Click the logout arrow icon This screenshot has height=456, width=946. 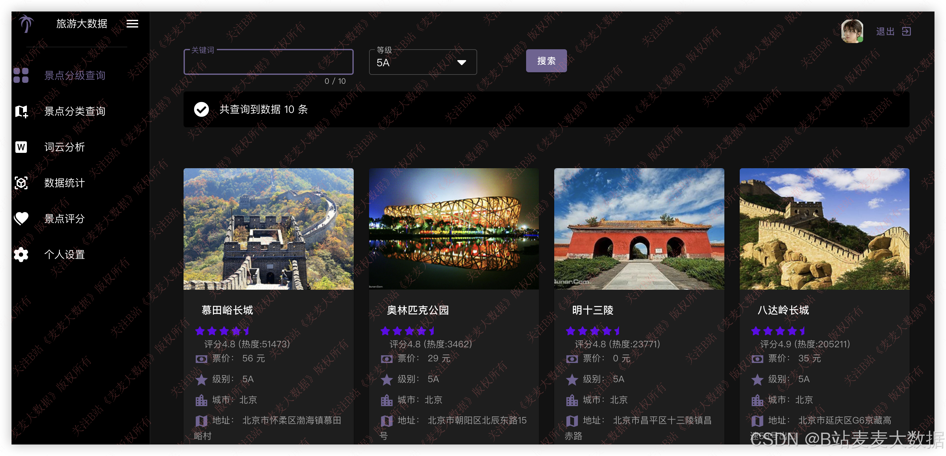[906, 32]
